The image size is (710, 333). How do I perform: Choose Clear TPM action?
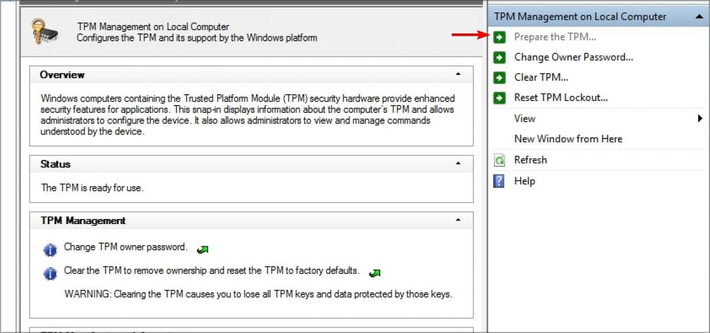point(541,78)
